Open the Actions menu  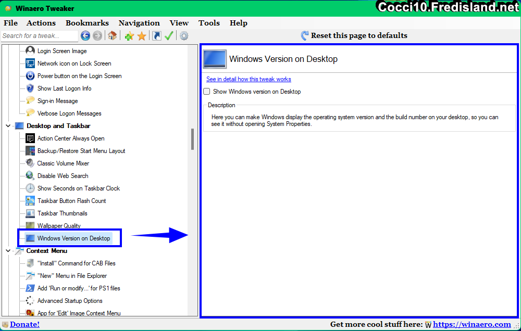[x=41, y=23]
